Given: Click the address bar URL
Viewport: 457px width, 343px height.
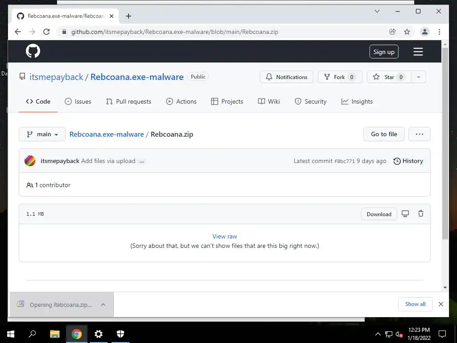Looking at the screenshot, I should coord(175,32).
